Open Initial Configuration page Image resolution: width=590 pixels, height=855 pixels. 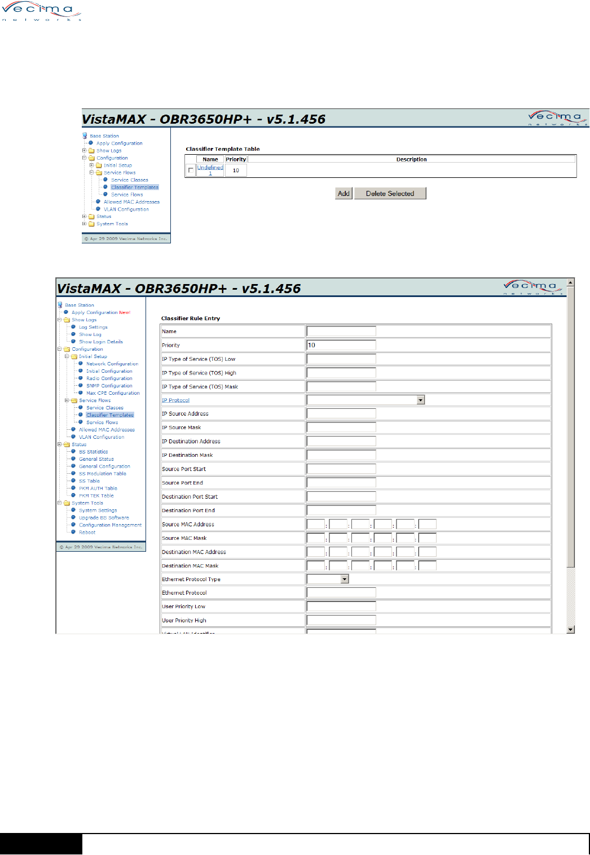[109, 371]
